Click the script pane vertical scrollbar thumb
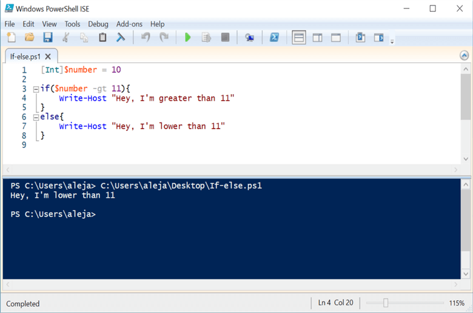This screenshot has width=473, height=313. (x=466, y=97)
